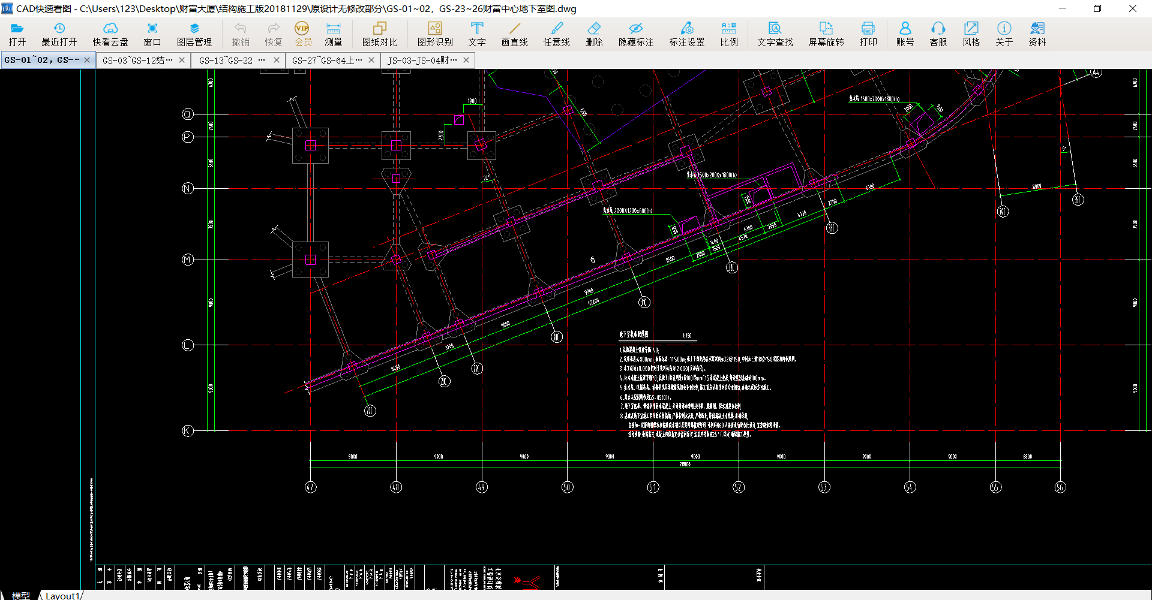Select the 文字 text tool

(x=477, y=34)
